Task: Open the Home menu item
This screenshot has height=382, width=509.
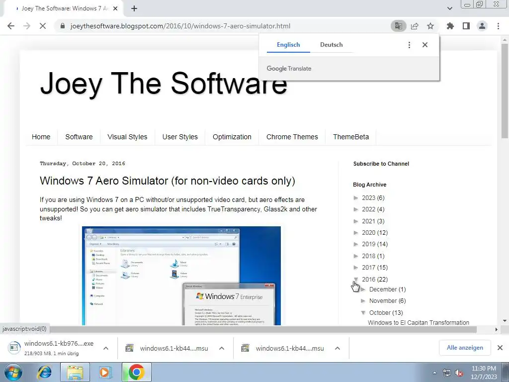Action: [x=41, y=137]
